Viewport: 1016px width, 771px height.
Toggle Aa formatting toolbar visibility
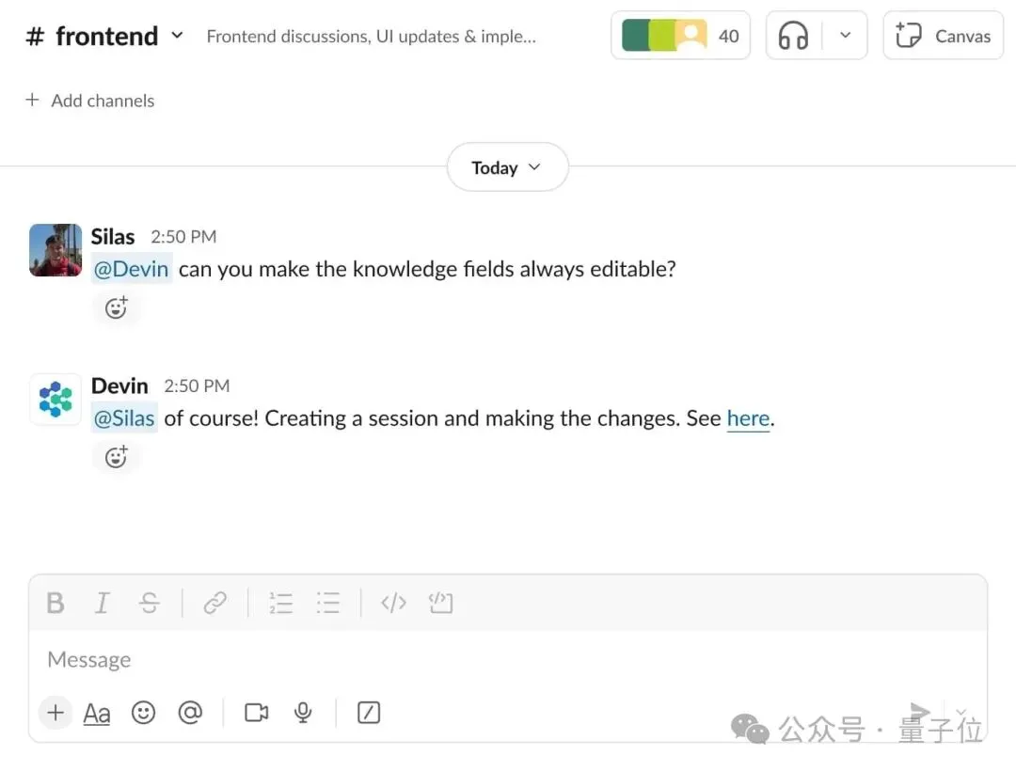coord(97,713)
